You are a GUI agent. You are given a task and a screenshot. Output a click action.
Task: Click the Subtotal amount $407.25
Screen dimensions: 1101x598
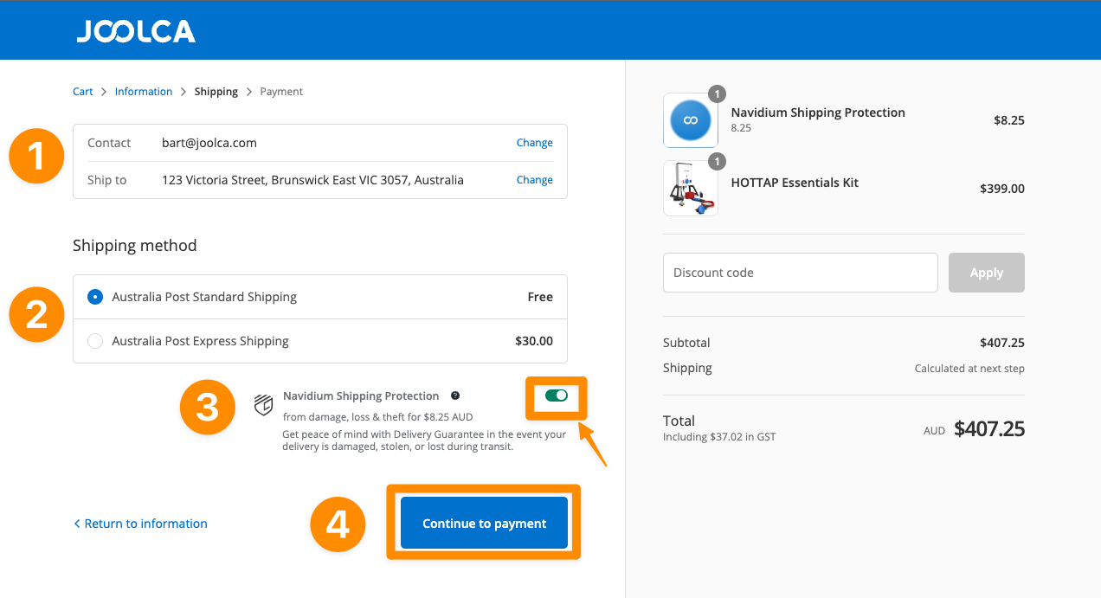coord(1002,343)
